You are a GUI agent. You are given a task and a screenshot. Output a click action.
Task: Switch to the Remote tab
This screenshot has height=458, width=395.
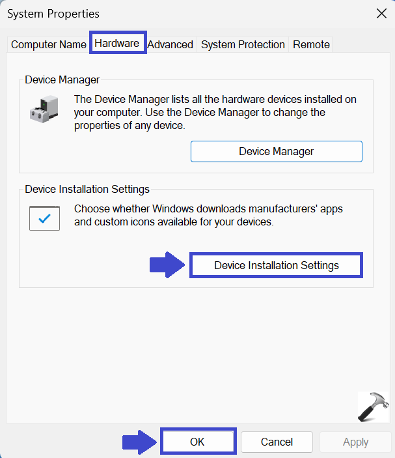pos(311,44)
